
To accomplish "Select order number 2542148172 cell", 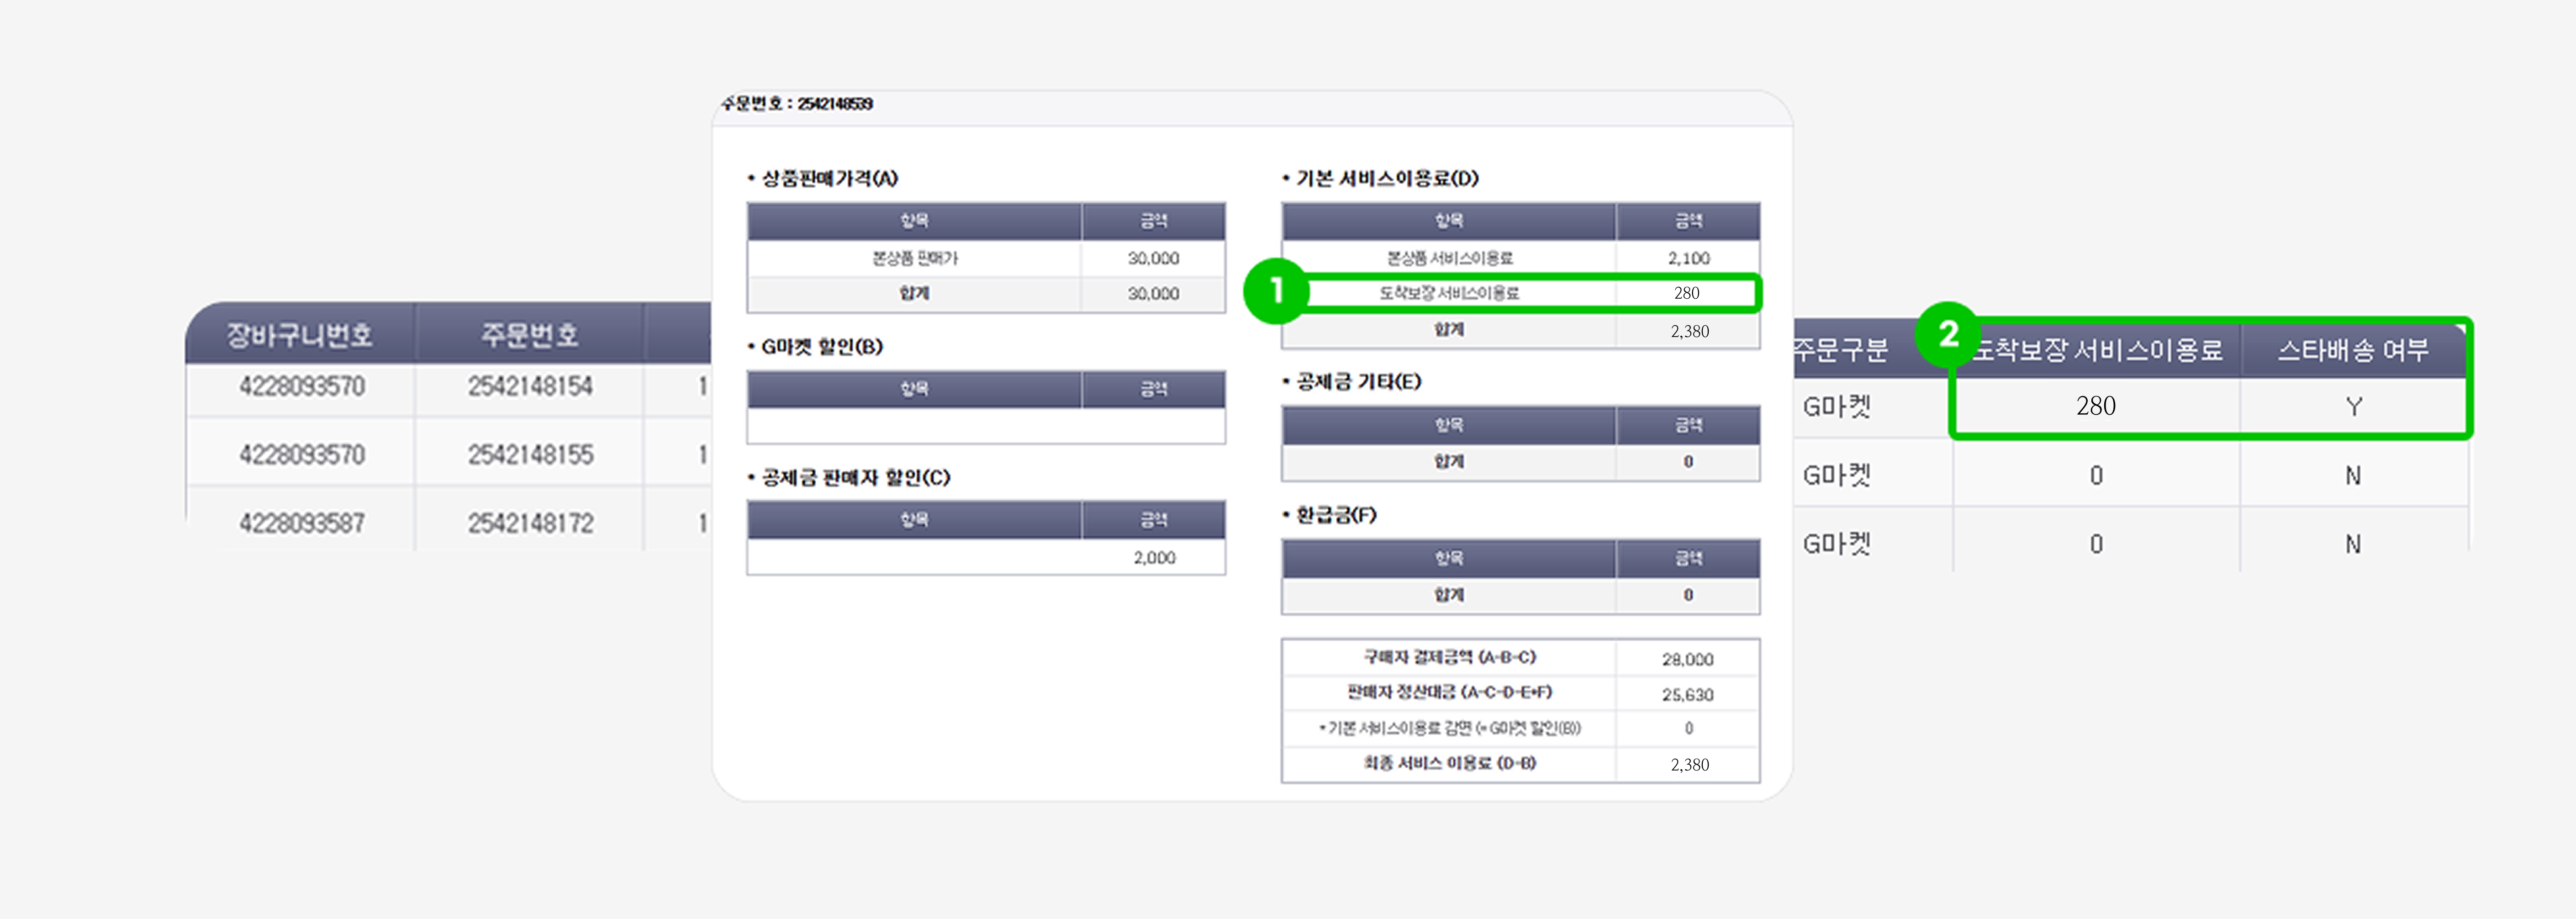I will pyautogui.click(x=530, y=523).
